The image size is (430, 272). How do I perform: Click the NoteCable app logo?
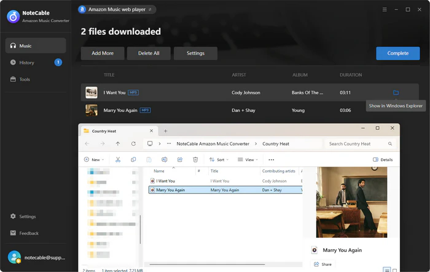tap(13, 17)
